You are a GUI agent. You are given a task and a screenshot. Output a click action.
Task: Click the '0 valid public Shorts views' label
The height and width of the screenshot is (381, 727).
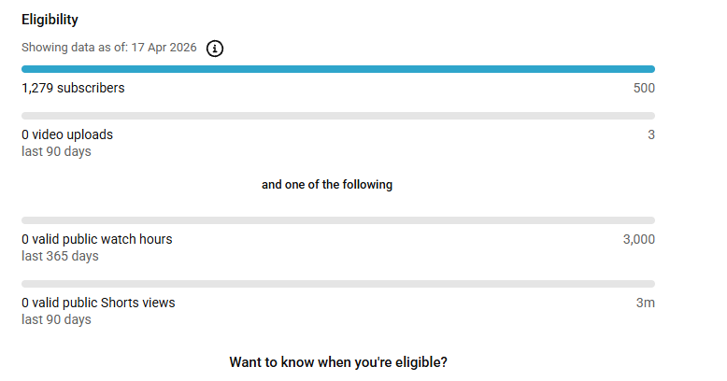[98, 303]
